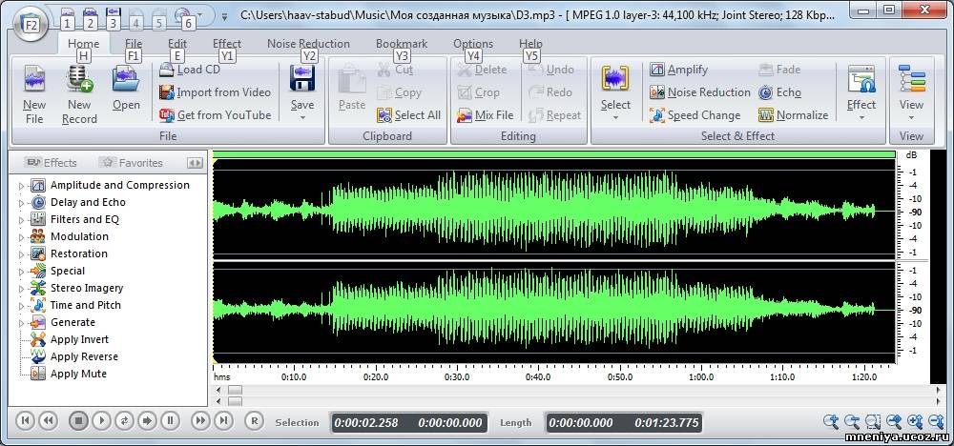Click Get from YouTube
Screen dimensions: 954x446
(214, 115)
